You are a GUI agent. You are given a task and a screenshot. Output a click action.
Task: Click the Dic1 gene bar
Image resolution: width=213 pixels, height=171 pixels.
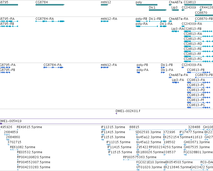pos(158,10)
